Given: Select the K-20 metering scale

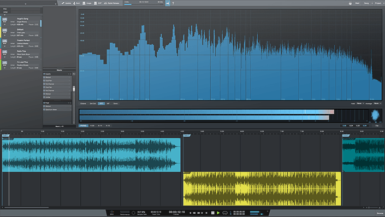Looking at the screenshot, I should pyautogui.click(x=92, y=126).
